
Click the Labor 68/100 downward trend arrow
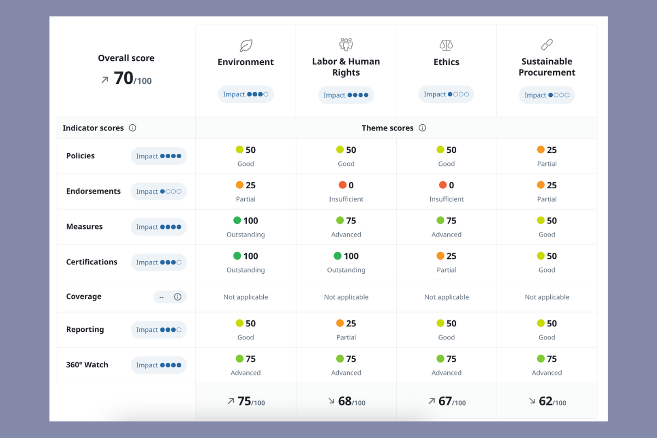pos(331,401)
